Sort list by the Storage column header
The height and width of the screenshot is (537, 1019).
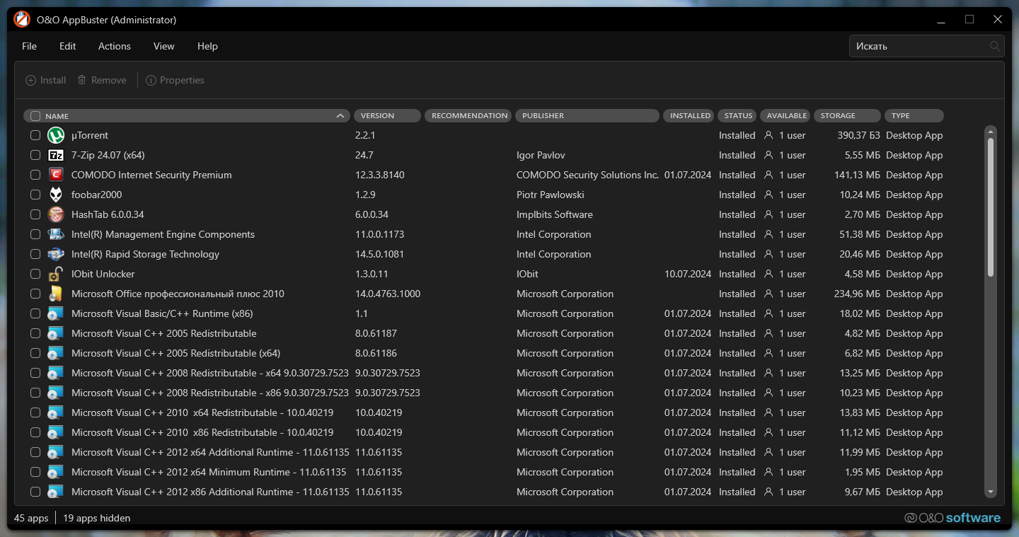tap(847, 116)
